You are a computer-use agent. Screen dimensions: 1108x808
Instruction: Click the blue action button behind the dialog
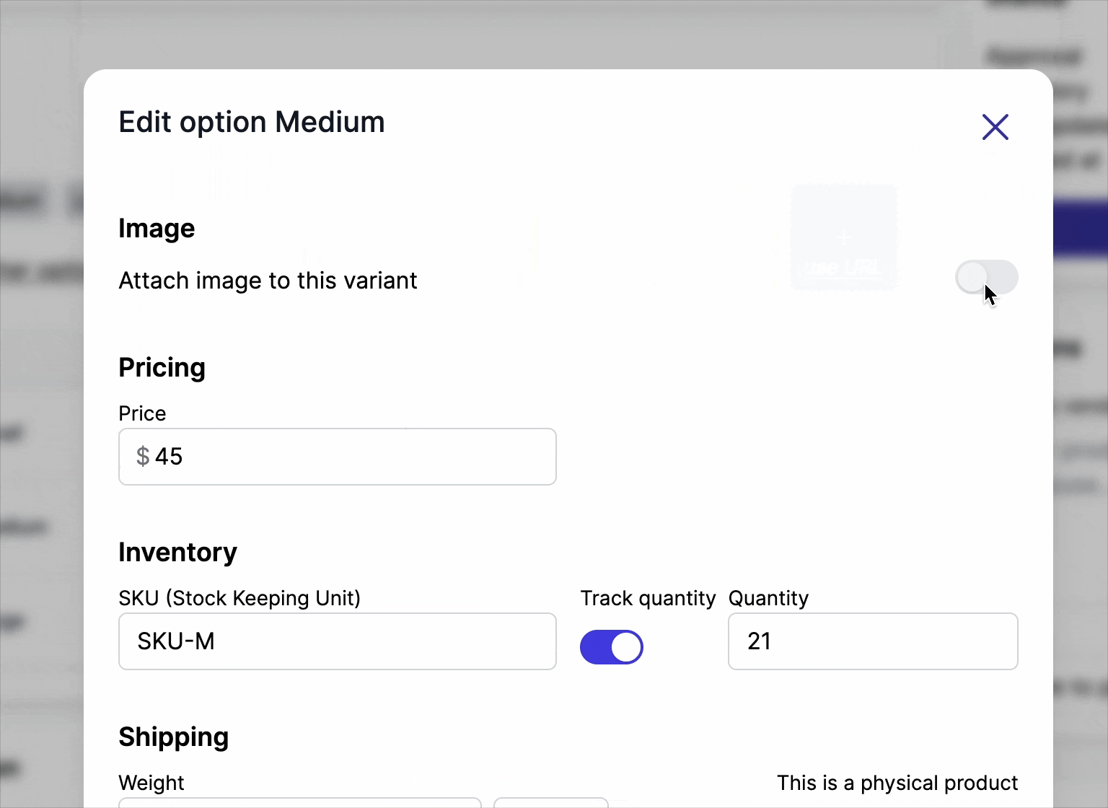tap(1082, 229)
